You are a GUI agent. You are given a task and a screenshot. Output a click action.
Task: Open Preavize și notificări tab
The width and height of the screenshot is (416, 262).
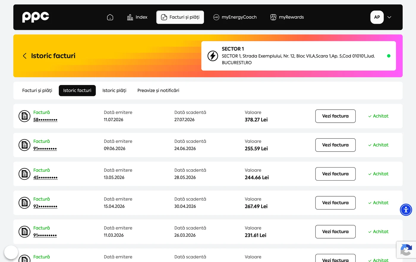(x=158, y=90)
